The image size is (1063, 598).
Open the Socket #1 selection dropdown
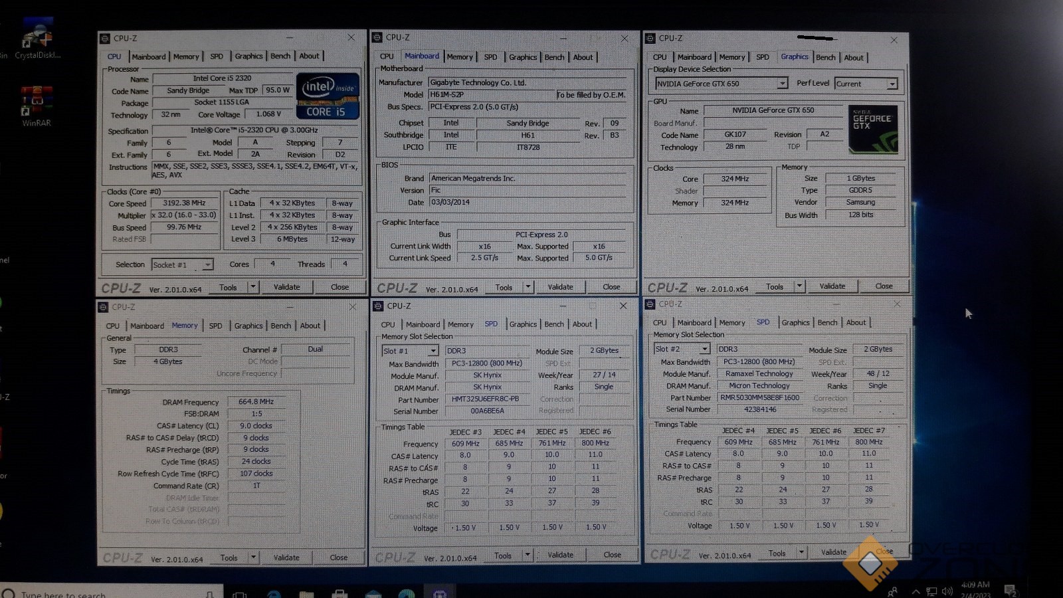tap(207, 264)
